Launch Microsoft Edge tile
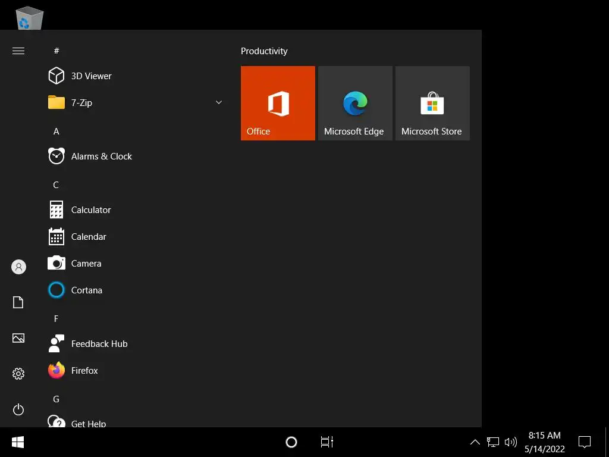Viewport: 609px width, 457px height. click(x=355, y=103)
